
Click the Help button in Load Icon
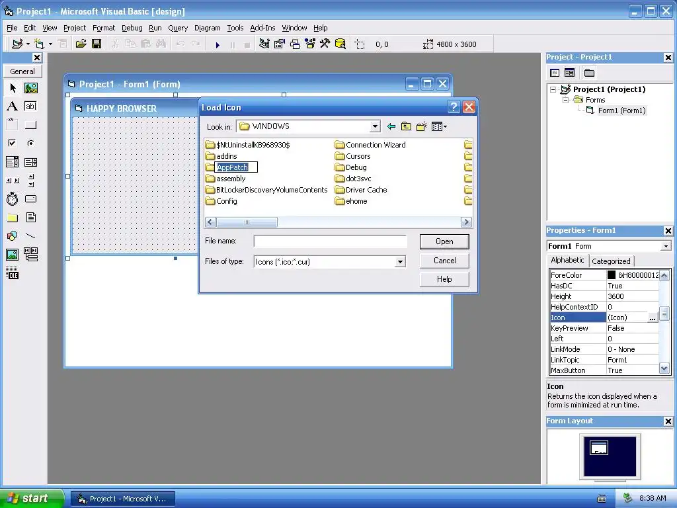(x=444, y=279)
